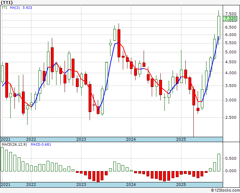The image size is (240, 193).
Task: Click 2024 on the MACD timeline
Action: (131, 185)
